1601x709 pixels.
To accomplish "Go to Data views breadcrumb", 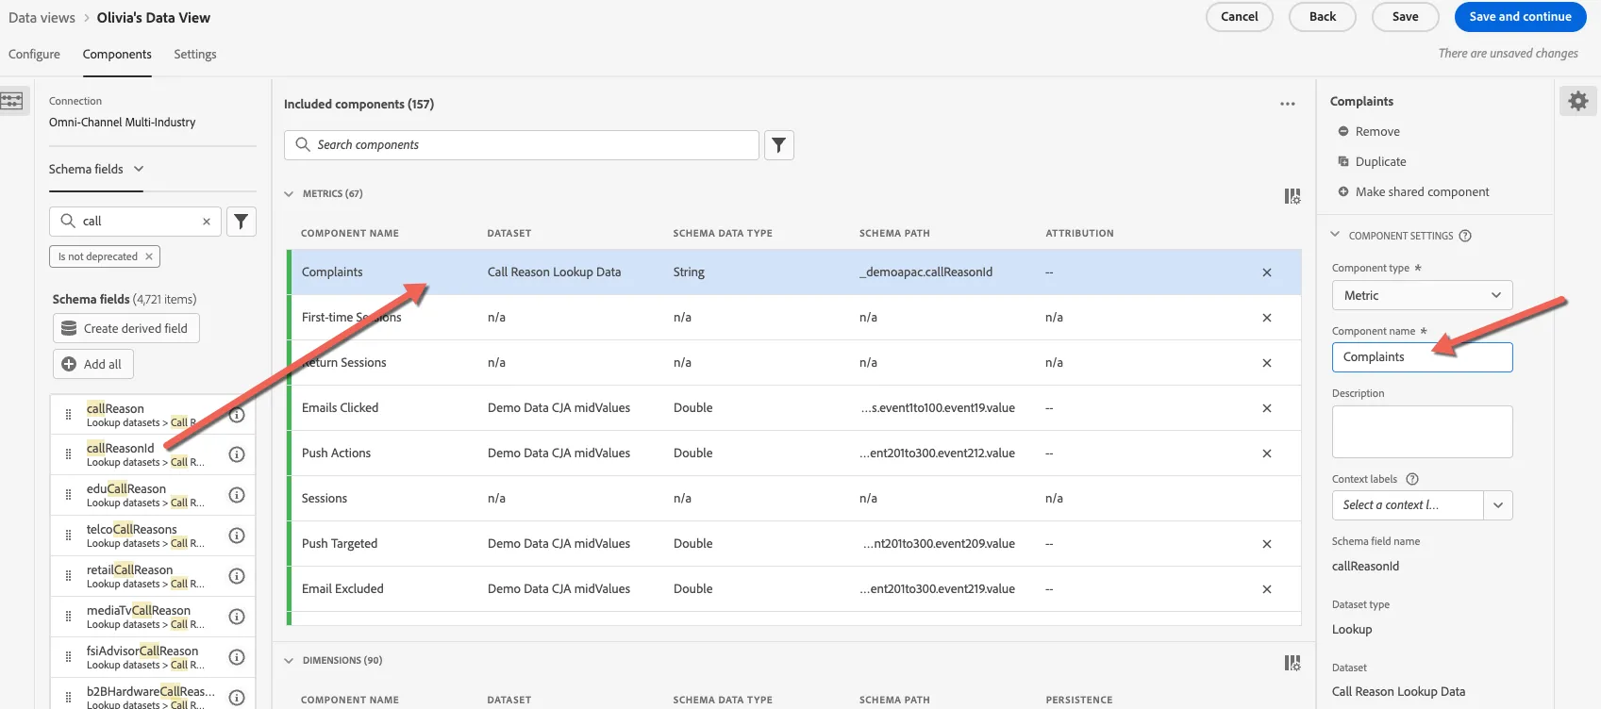I will pos(42,18).
